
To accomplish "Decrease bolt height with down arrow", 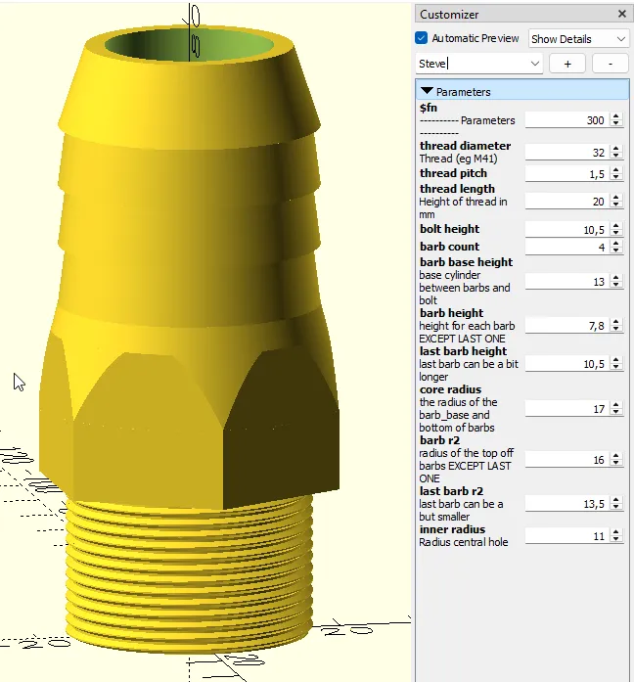I will (x=615, y=233).
